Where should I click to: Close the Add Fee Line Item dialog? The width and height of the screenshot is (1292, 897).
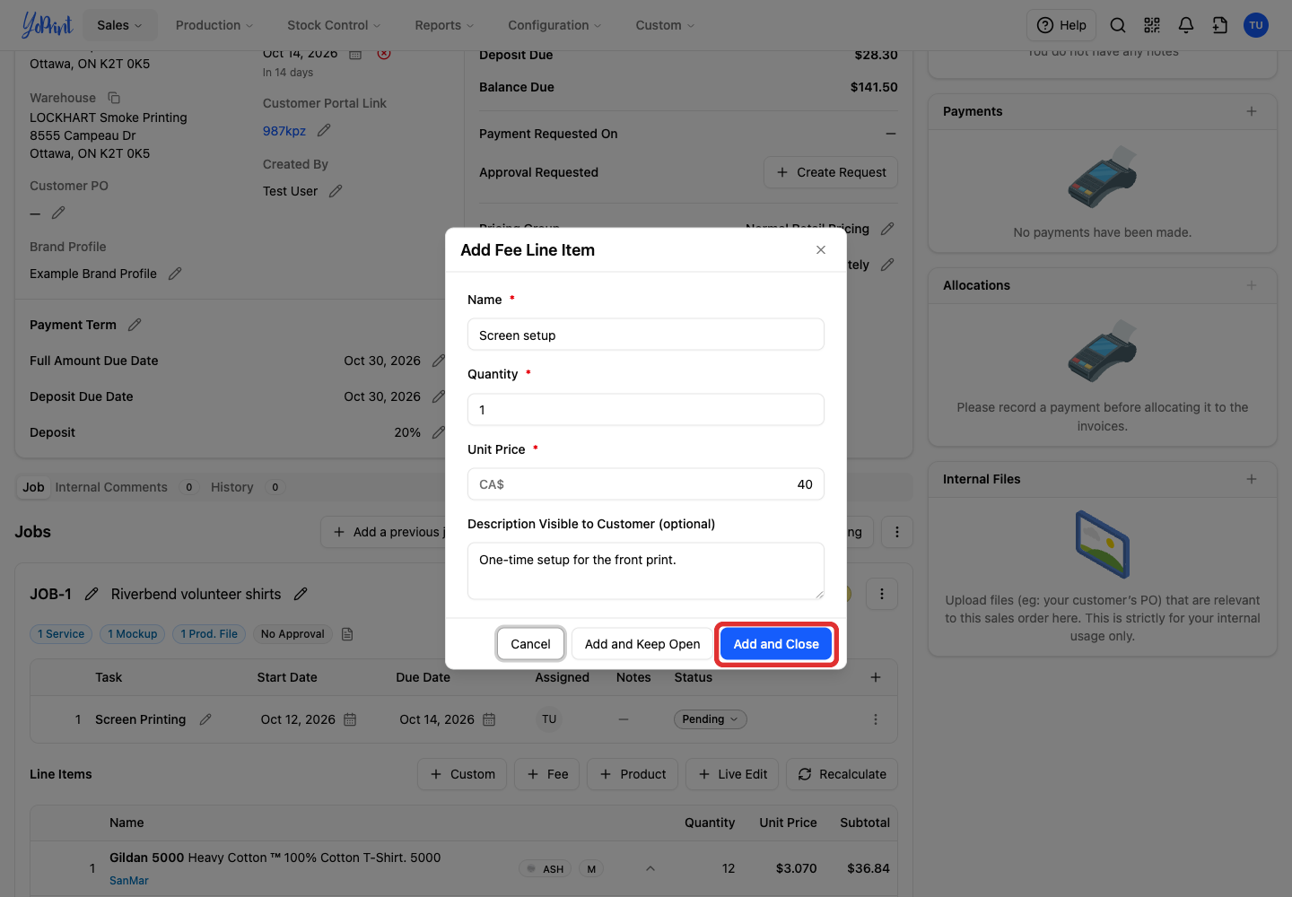pyautogui.click(x=821, y=250)
